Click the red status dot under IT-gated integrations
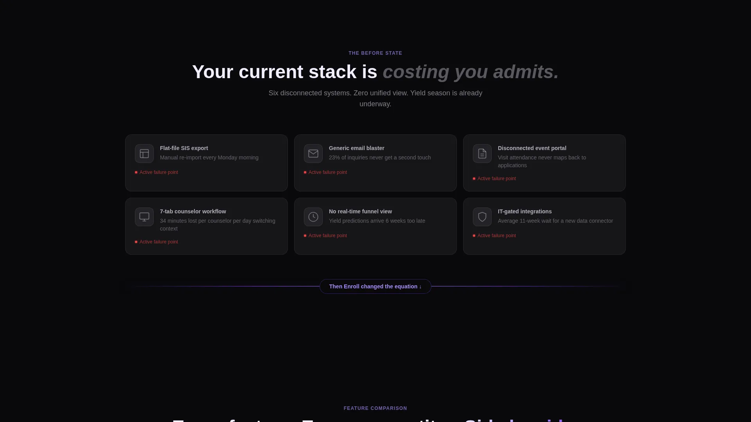 tap(474, 236)
